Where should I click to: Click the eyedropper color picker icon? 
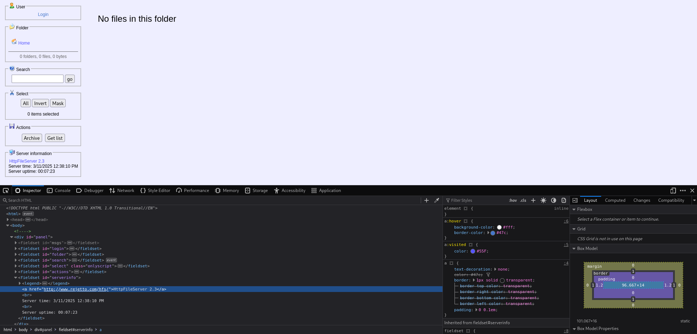[x=437, y=200]
